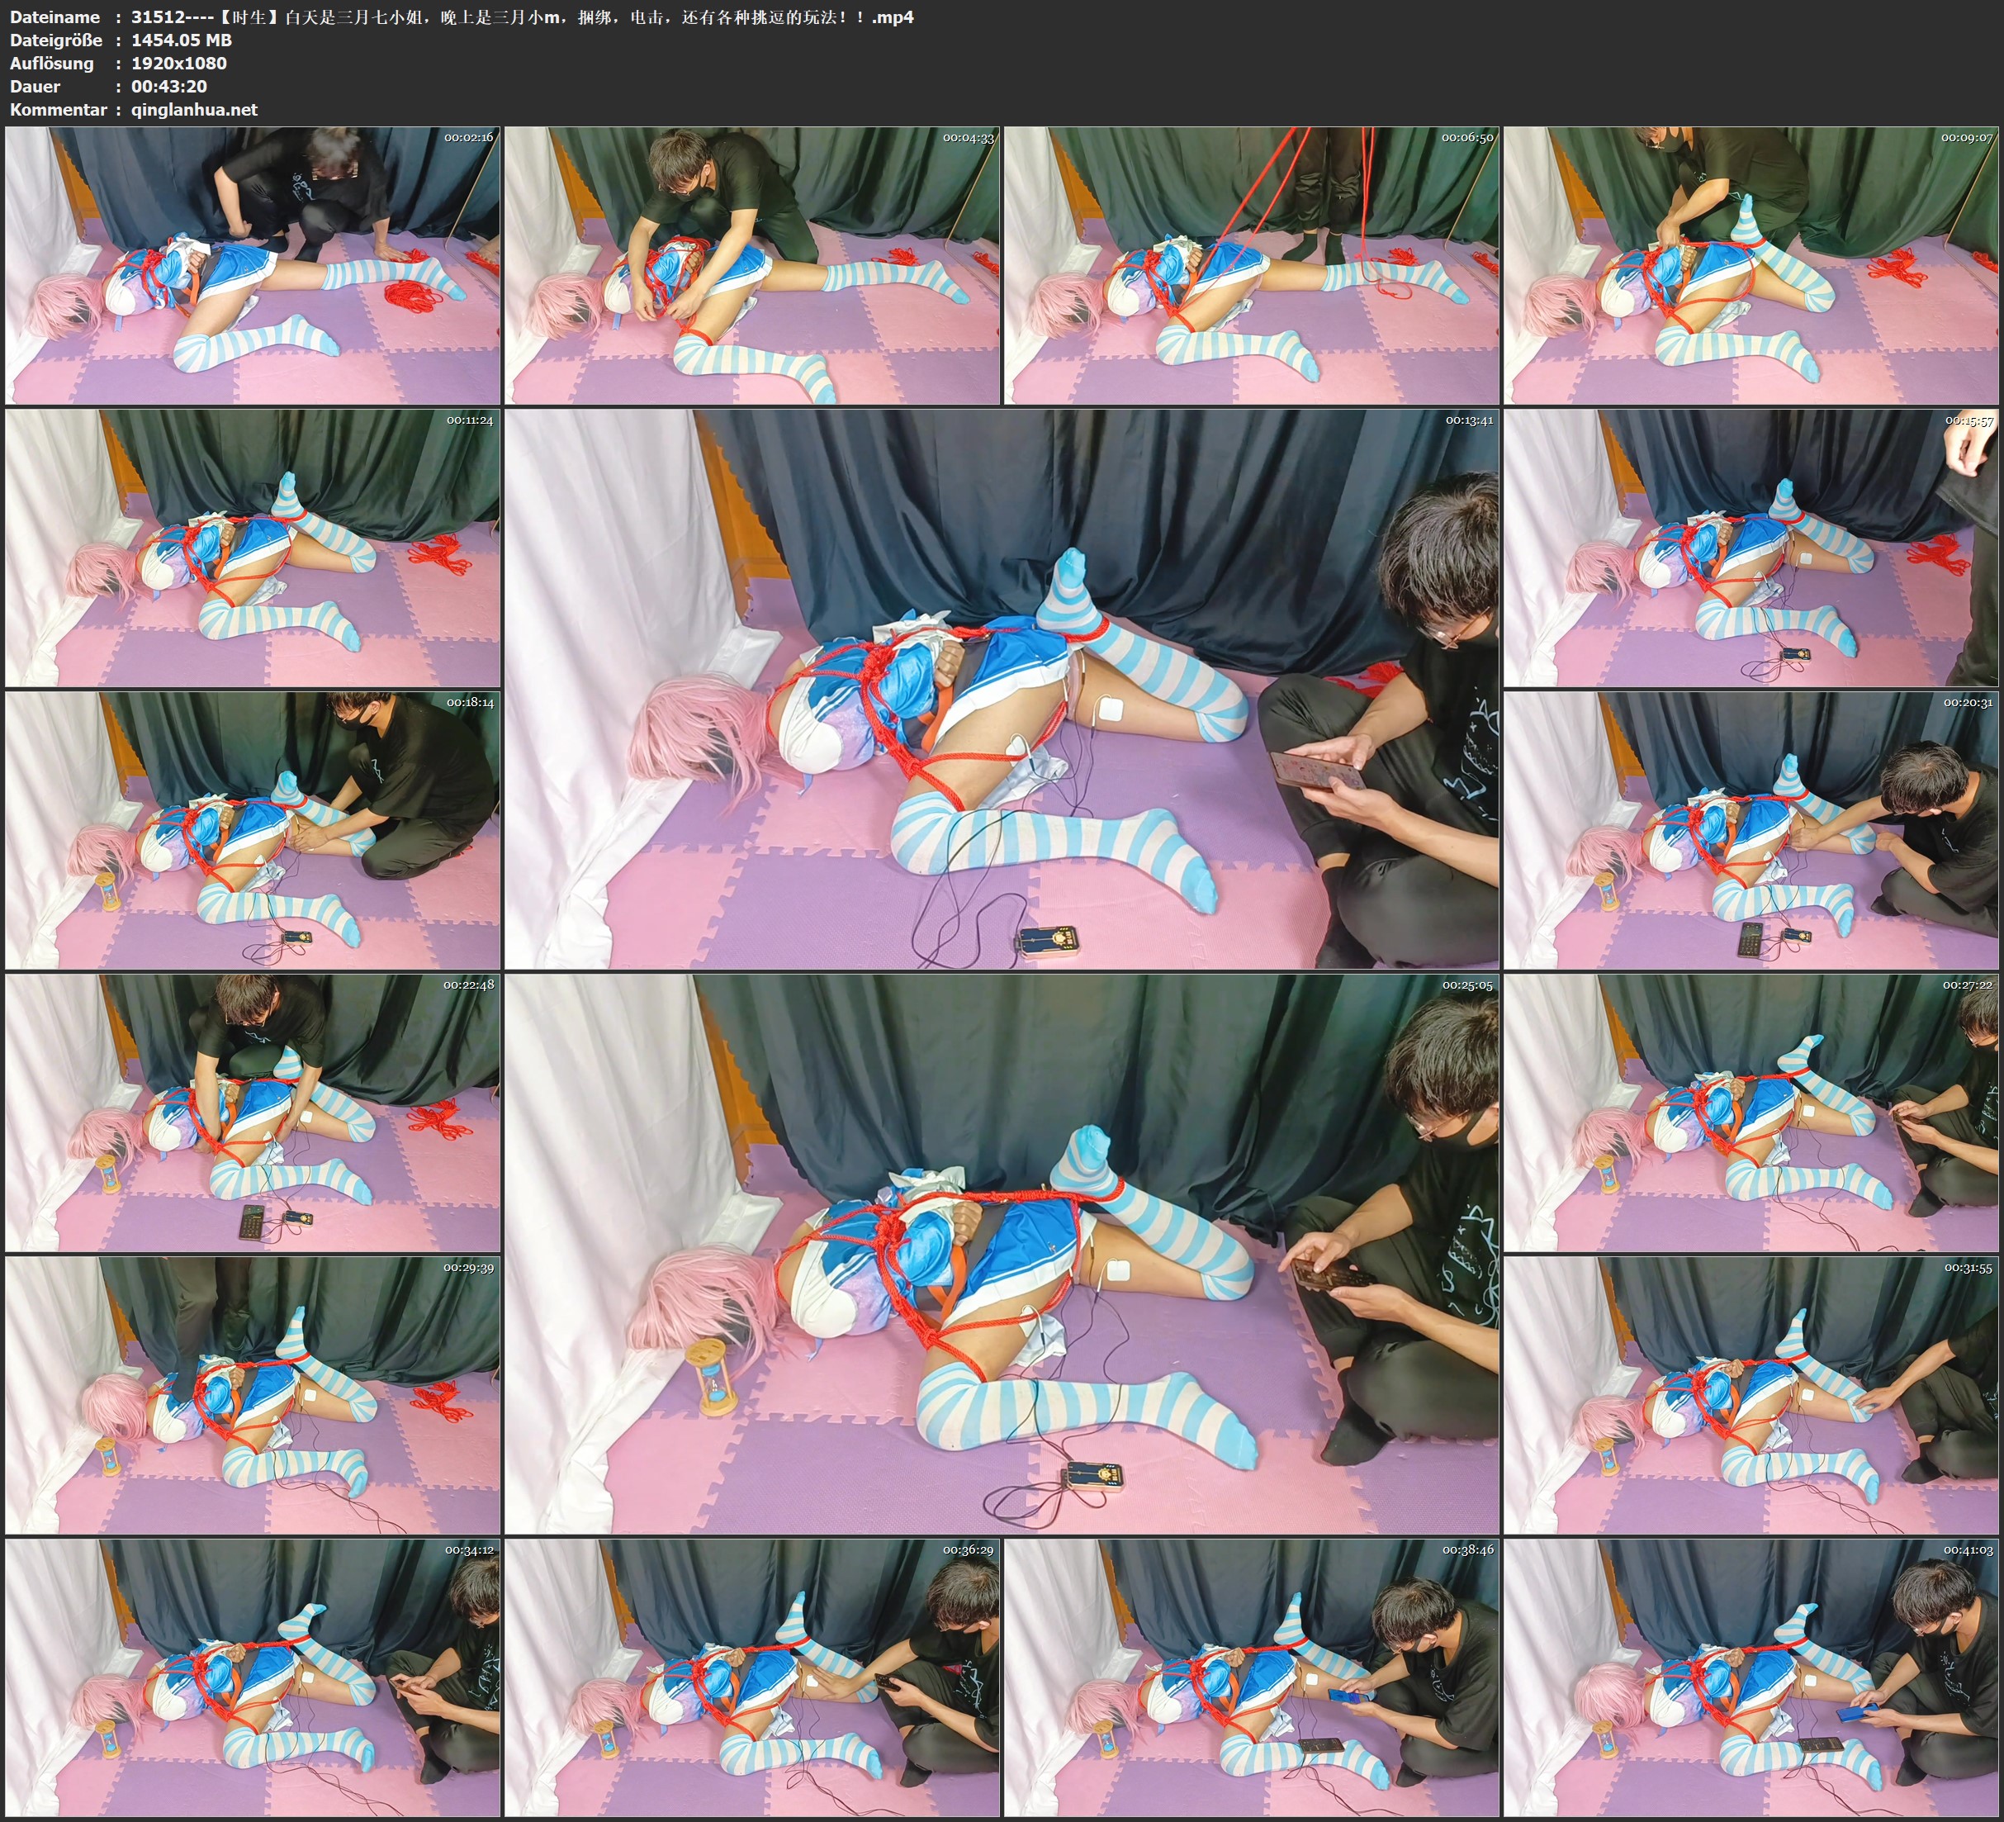Select the thumbnail timestamped 00:11:24
Viewport: 2004px width, 1822px height.
tap(253, 548)
